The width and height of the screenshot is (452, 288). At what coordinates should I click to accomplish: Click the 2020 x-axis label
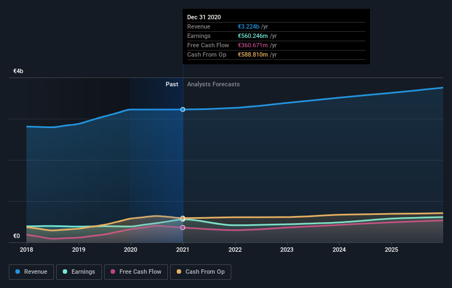coord(130,250)
